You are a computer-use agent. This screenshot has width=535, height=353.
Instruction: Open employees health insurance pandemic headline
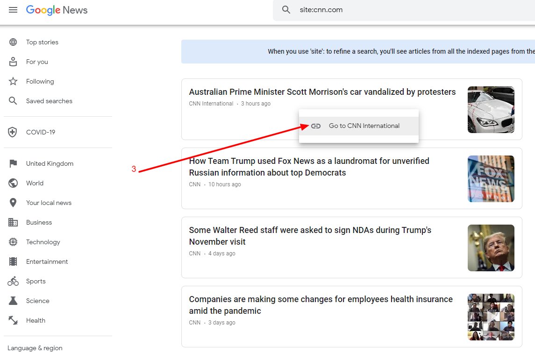click(x=321, y=305)
